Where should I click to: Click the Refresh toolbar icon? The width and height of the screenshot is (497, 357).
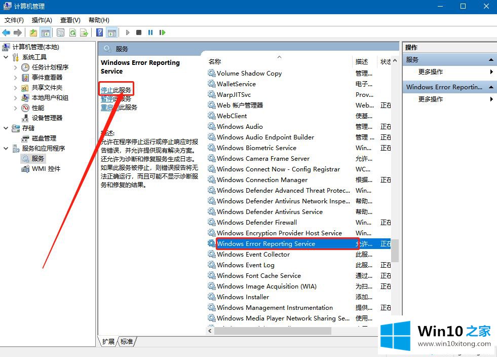[72, 32]
